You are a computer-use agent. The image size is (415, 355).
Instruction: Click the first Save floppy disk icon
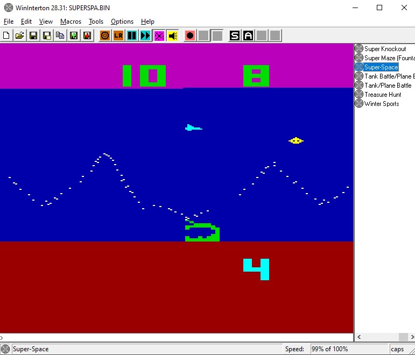point(33,35)
